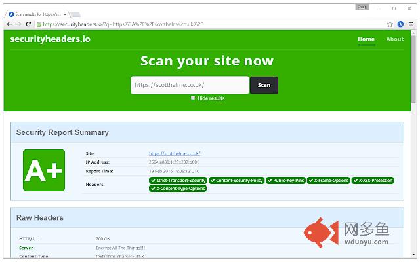Click the Content-Security-Policy header badge
The height and width of the screenshot is (262, 420).
coord(236,181)
